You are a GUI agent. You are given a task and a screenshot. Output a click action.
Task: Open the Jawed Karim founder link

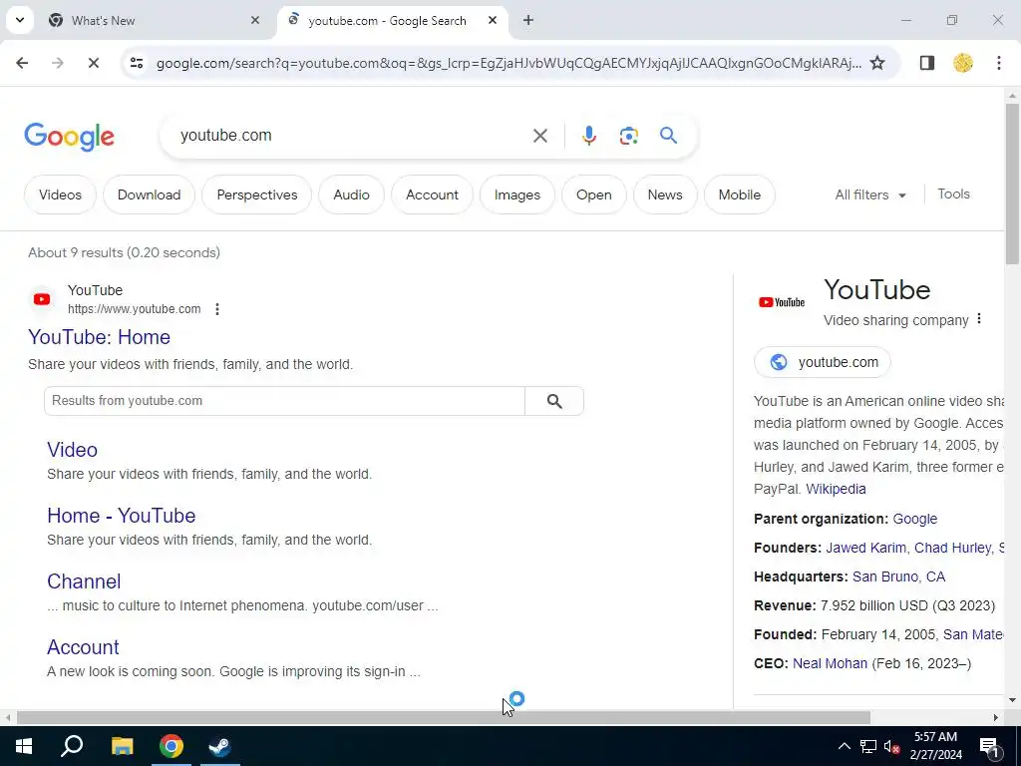point(865,548)
